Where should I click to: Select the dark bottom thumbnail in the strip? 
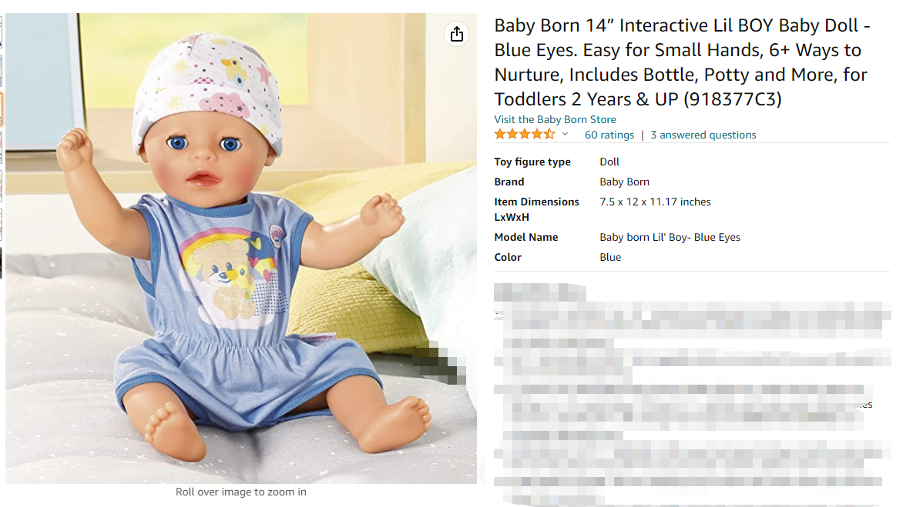1,262
